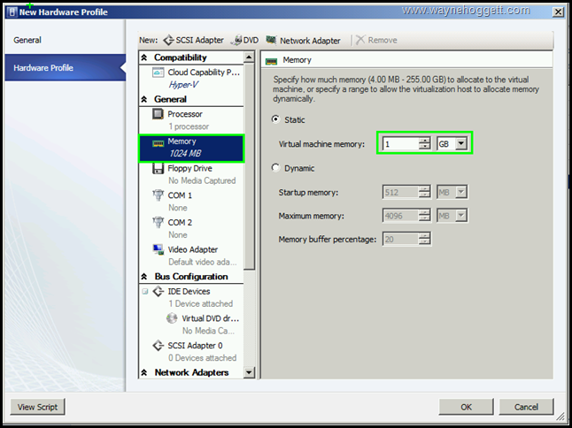Viewport: 572px width, 428px height.
Task: Select the Dynamic memory option
Action: (275, 167)
